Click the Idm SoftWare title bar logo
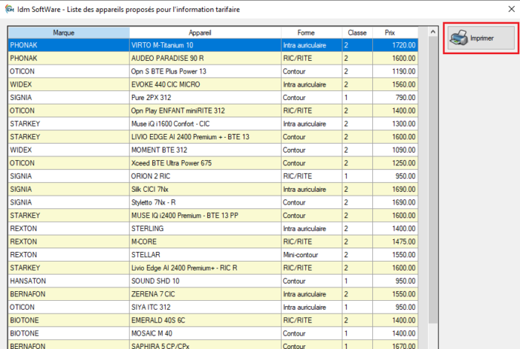Screen dimensions: 520x349 (x=9, y=10)
